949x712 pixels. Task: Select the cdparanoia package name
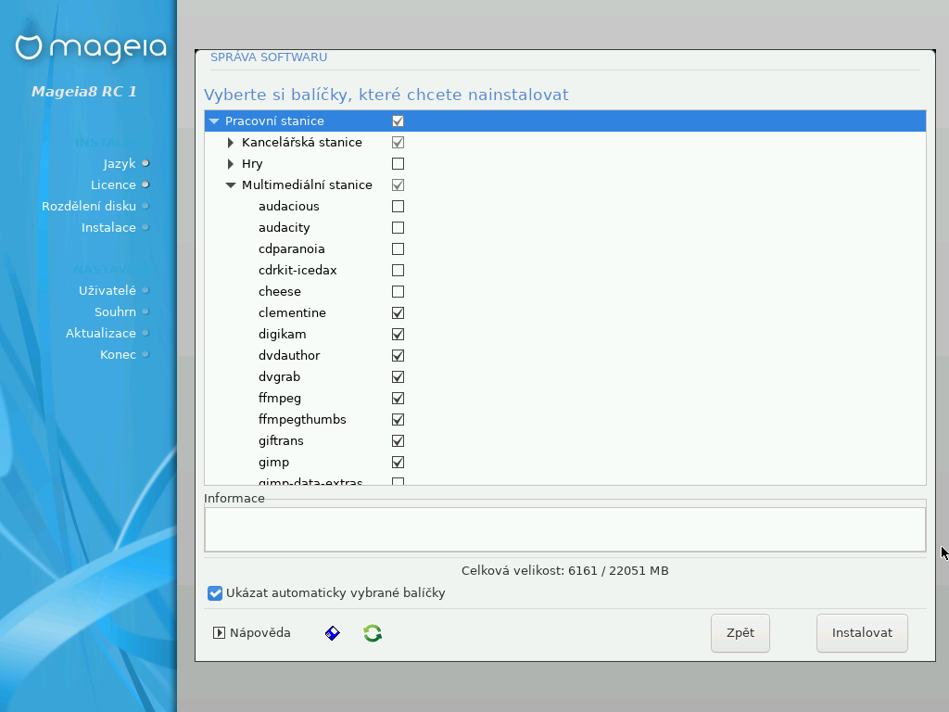point(292,248)
